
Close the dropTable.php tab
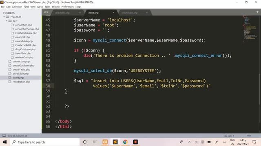[80, 13]
